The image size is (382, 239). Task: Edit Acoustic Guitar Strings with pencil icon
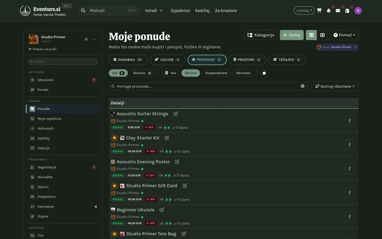point(176,114)
